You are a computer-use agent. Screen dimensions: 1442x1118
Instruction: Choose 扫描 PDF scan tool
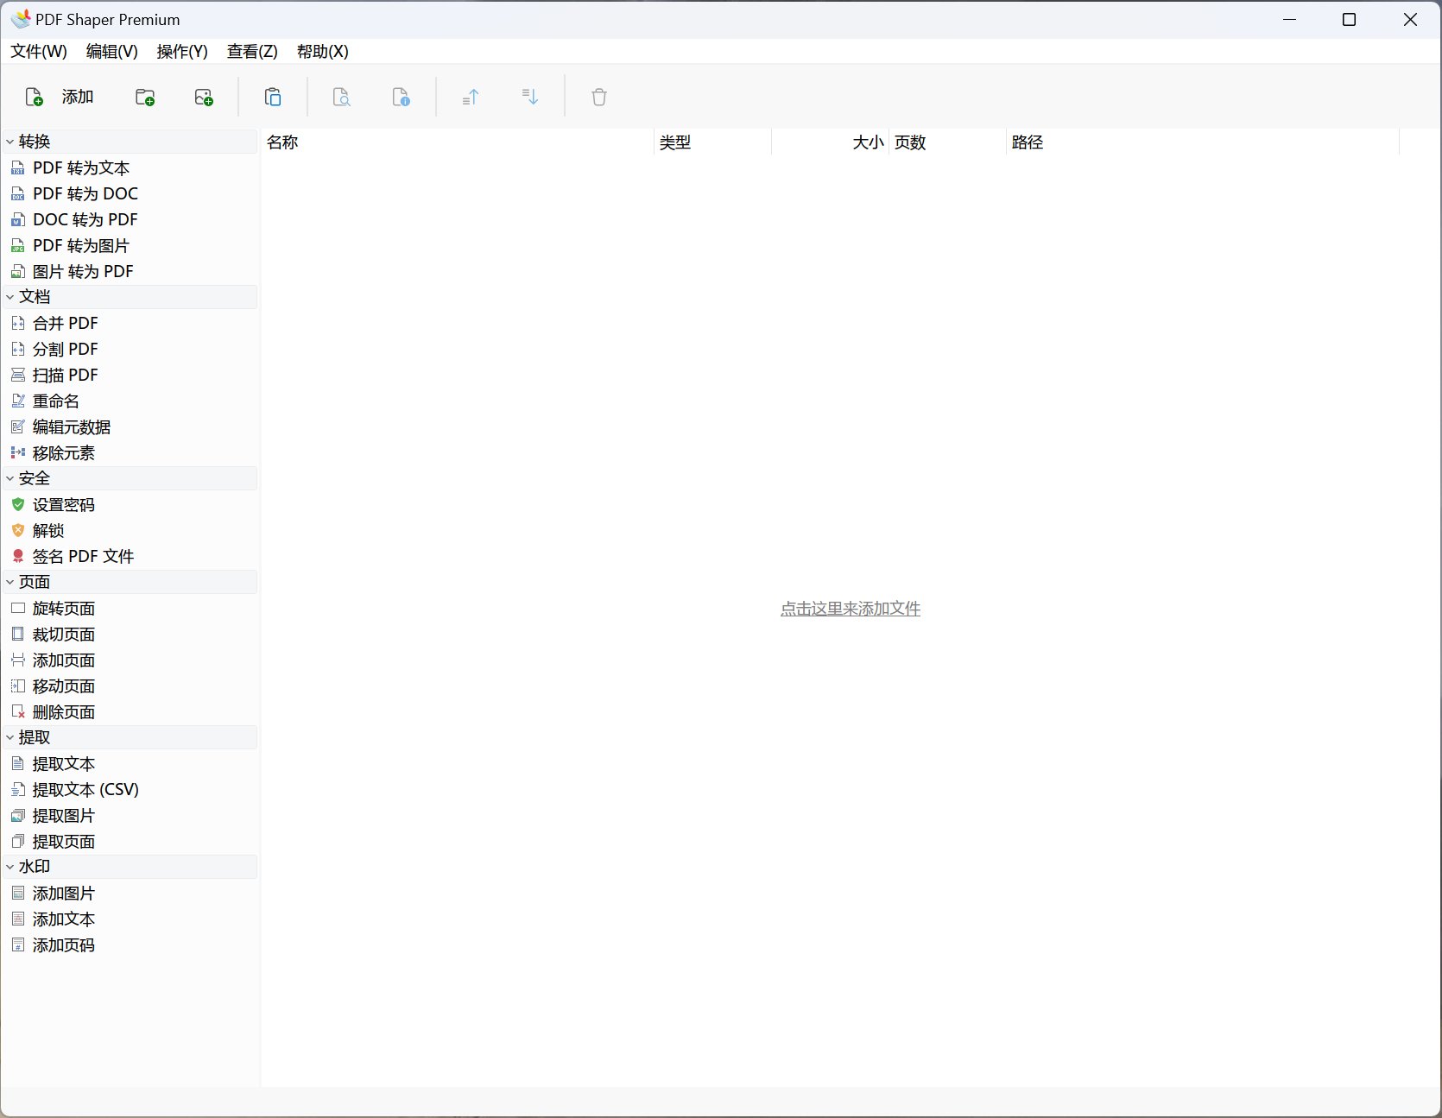click(66, 375)
